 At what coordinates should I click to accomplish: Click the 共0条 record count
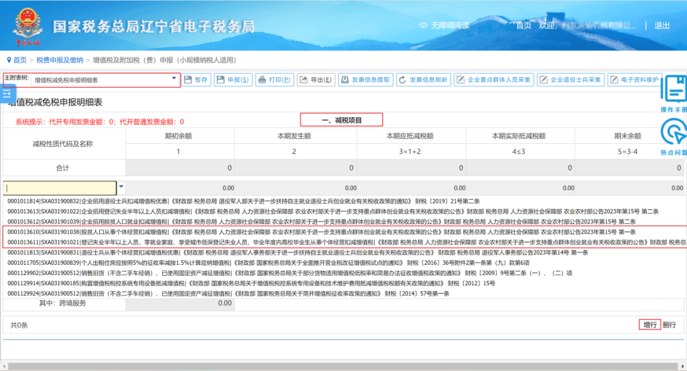pyautogui.click(x=19, y=325)
